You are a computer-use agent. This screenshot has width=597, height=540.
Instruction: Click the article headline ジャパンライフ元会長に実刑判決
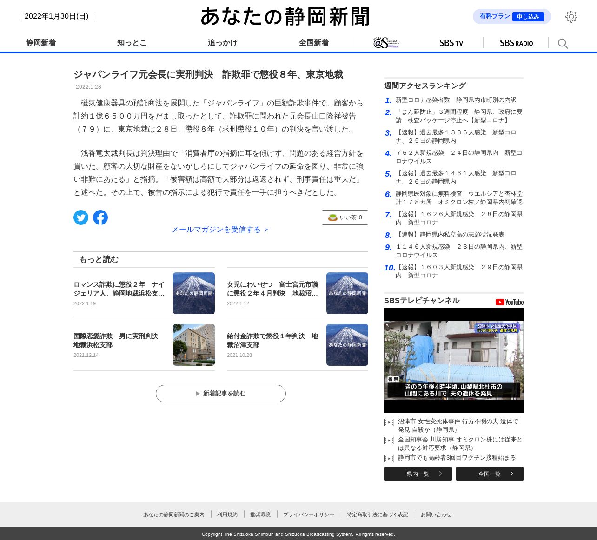pos(208,74)
